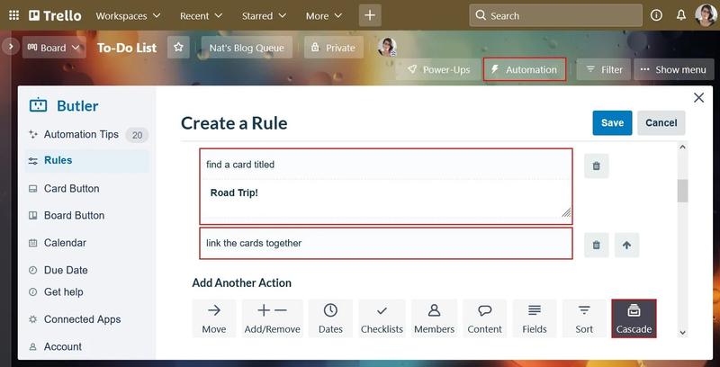This screenshot has height=367, width=720.
Task: Open the Board Button section
Action: pyautogui.click(x=74, y=215)
